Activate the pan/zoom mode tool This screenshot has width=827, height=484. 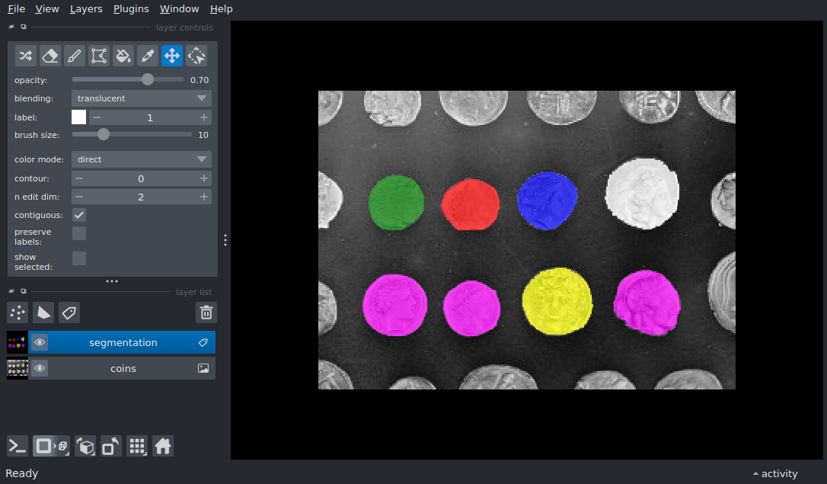172,56
